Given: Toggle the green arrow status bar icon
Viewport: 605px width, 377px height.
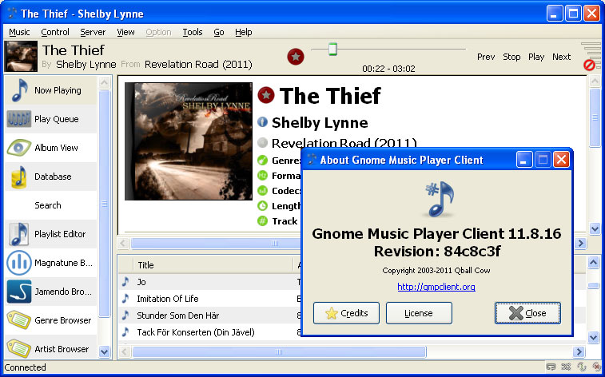Looking at the screenshot, I should tap(581, 367).
